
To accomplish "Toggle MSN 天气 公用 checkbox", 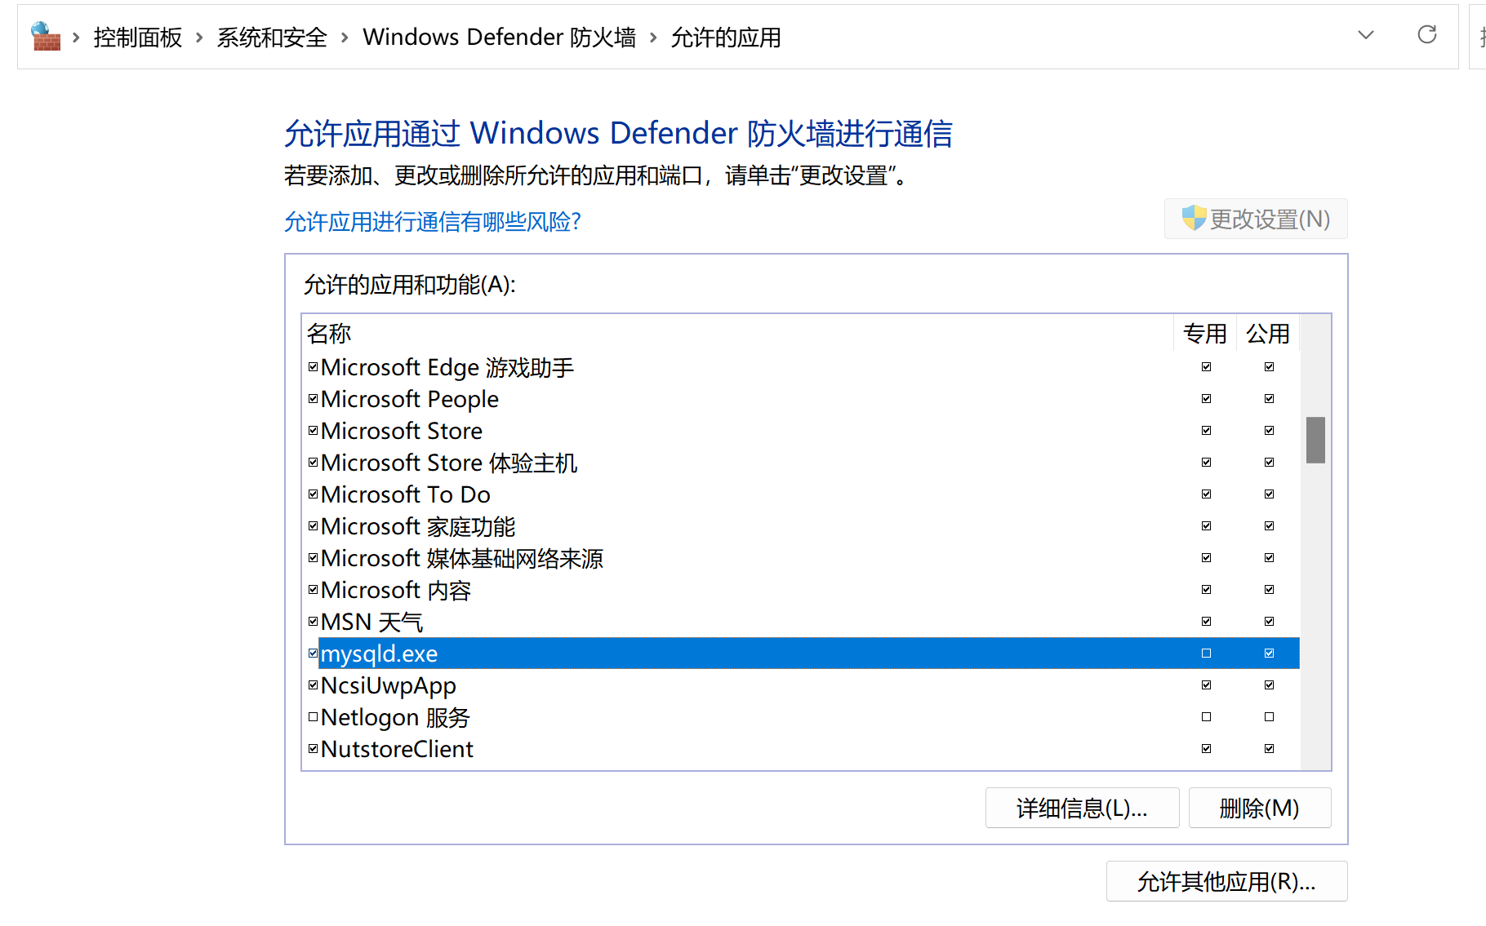I will tap(1269, 622).
